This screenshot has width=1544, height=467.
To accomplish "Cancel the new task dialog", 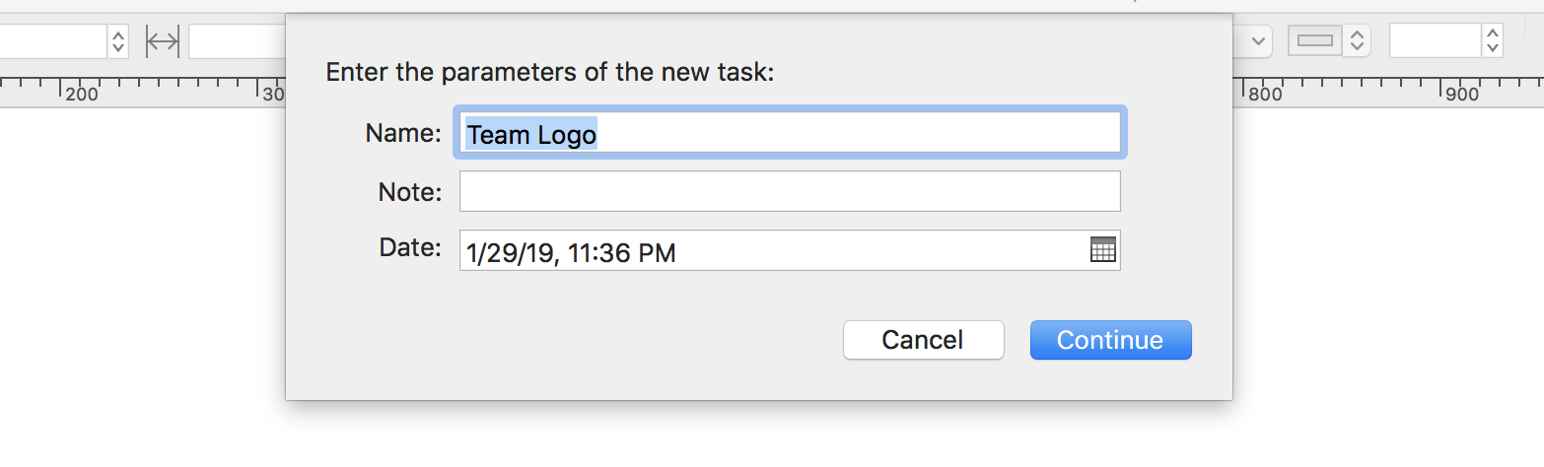I will click(x=923, y=340).
